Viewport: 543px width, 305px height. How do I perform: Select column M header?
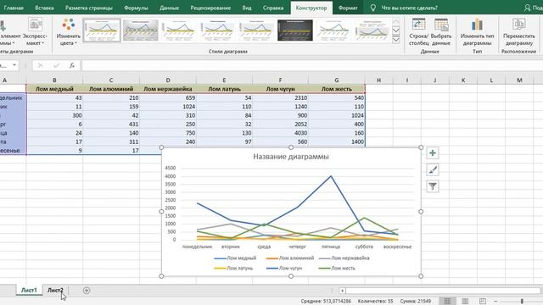(519, 80)
